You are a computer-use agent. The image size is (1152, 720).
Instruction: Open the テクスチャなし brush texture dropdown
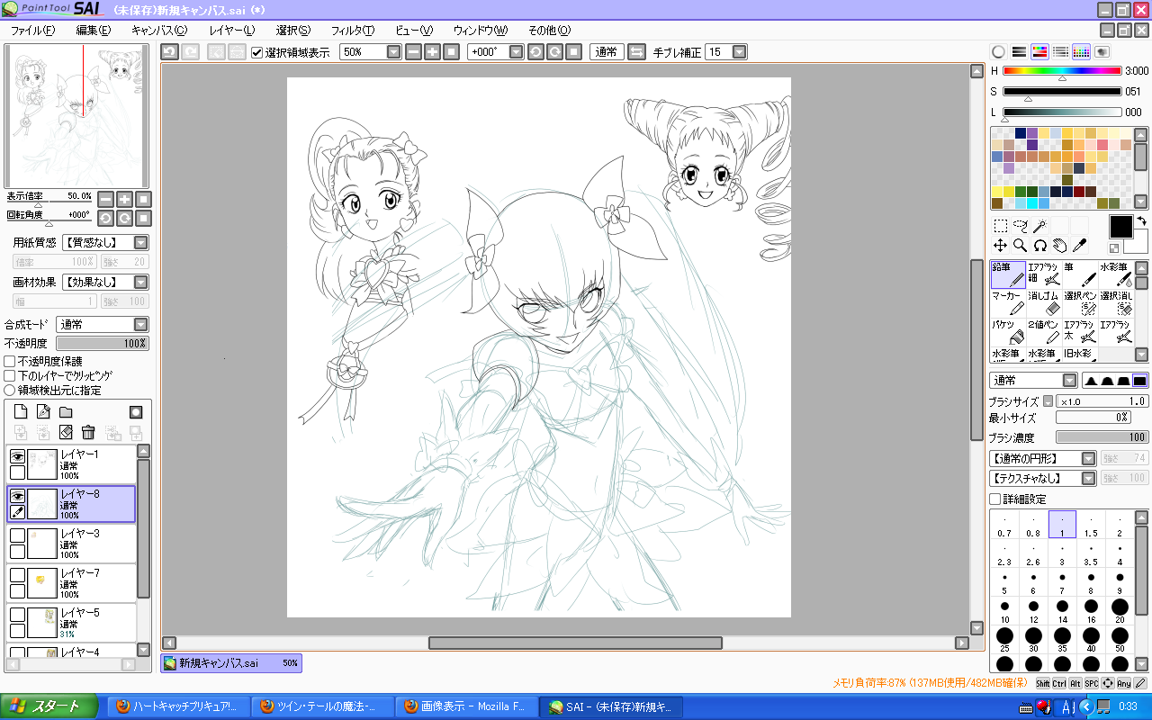tap(1089, 478)
